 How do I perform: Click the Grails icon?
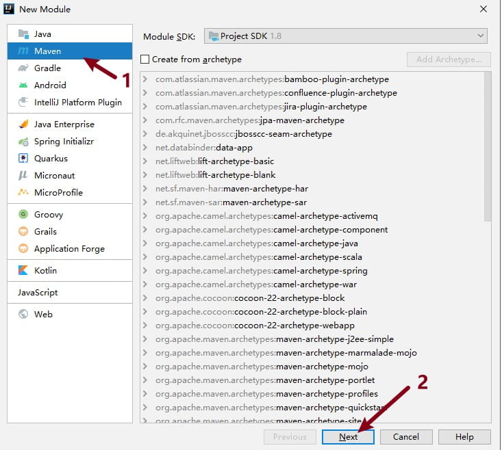[23, 231]
